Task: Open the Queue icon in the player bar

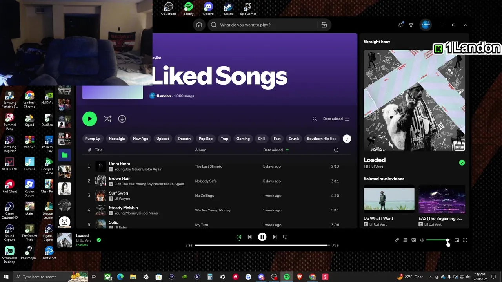Action: 405,240
